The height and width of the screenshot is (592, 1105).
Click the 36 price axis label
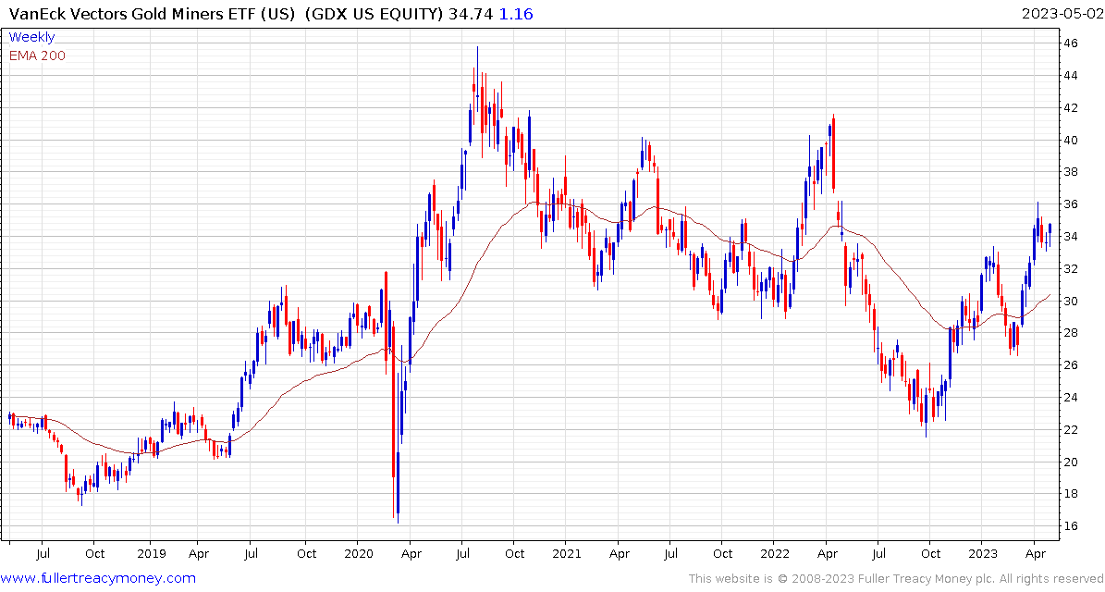(1071, 204)
